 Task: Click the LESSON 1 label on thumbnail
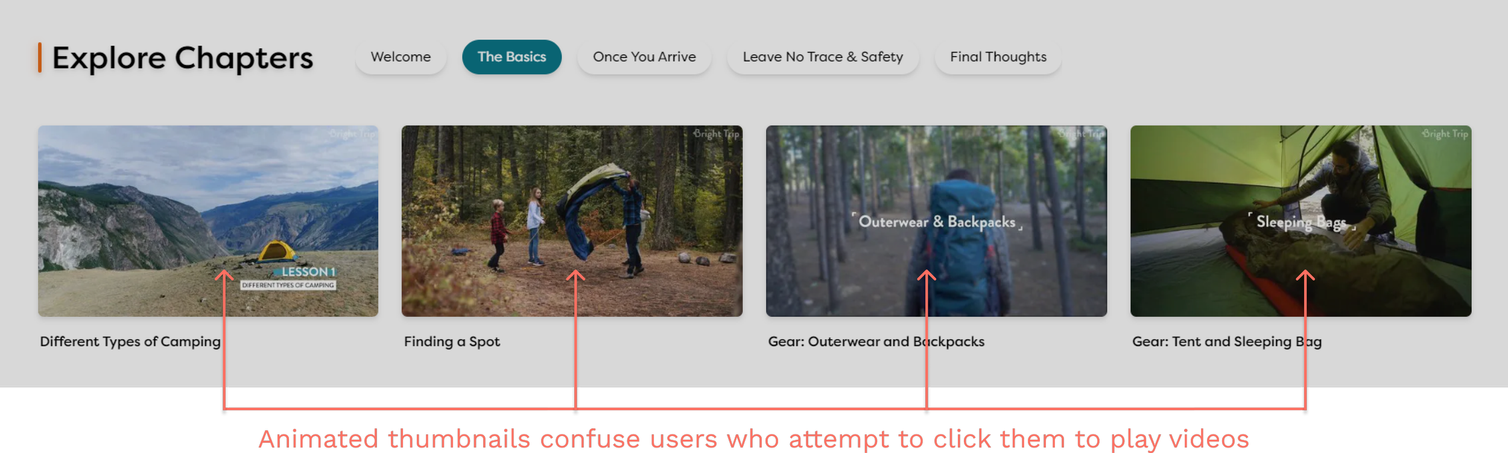tap(308, 272)
